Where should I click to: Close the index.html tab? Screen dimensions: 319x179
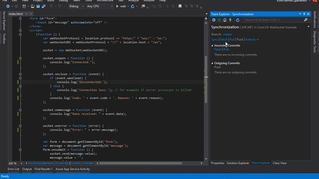coord(31,14)
